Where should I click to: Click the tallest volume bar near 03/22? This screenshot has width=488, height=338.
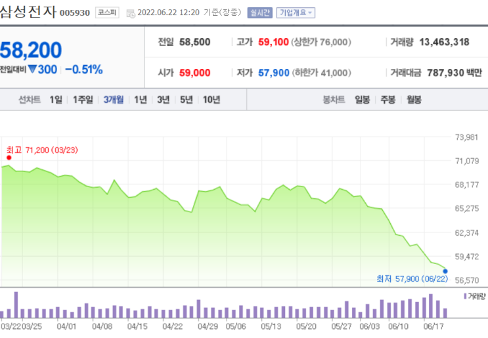(16, 305)
